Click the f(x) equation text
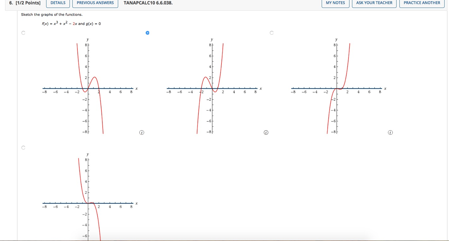The height and width of the screenshot is (241, 449). pos(71,23)
